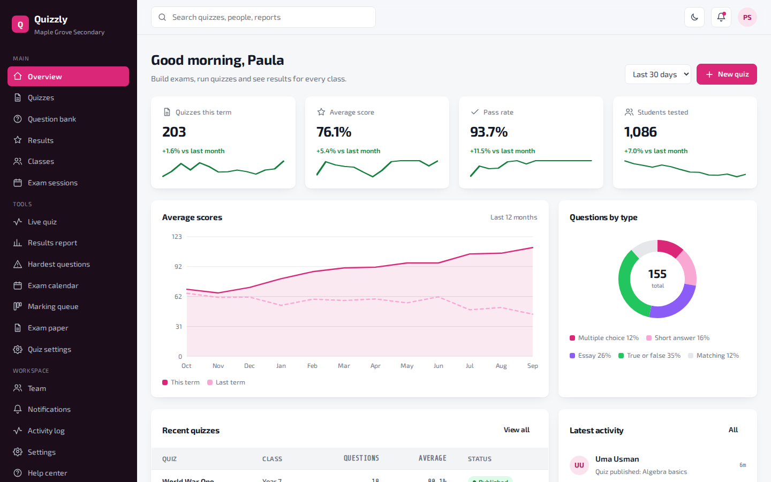Click the Help center question icon

coord(18,473)
